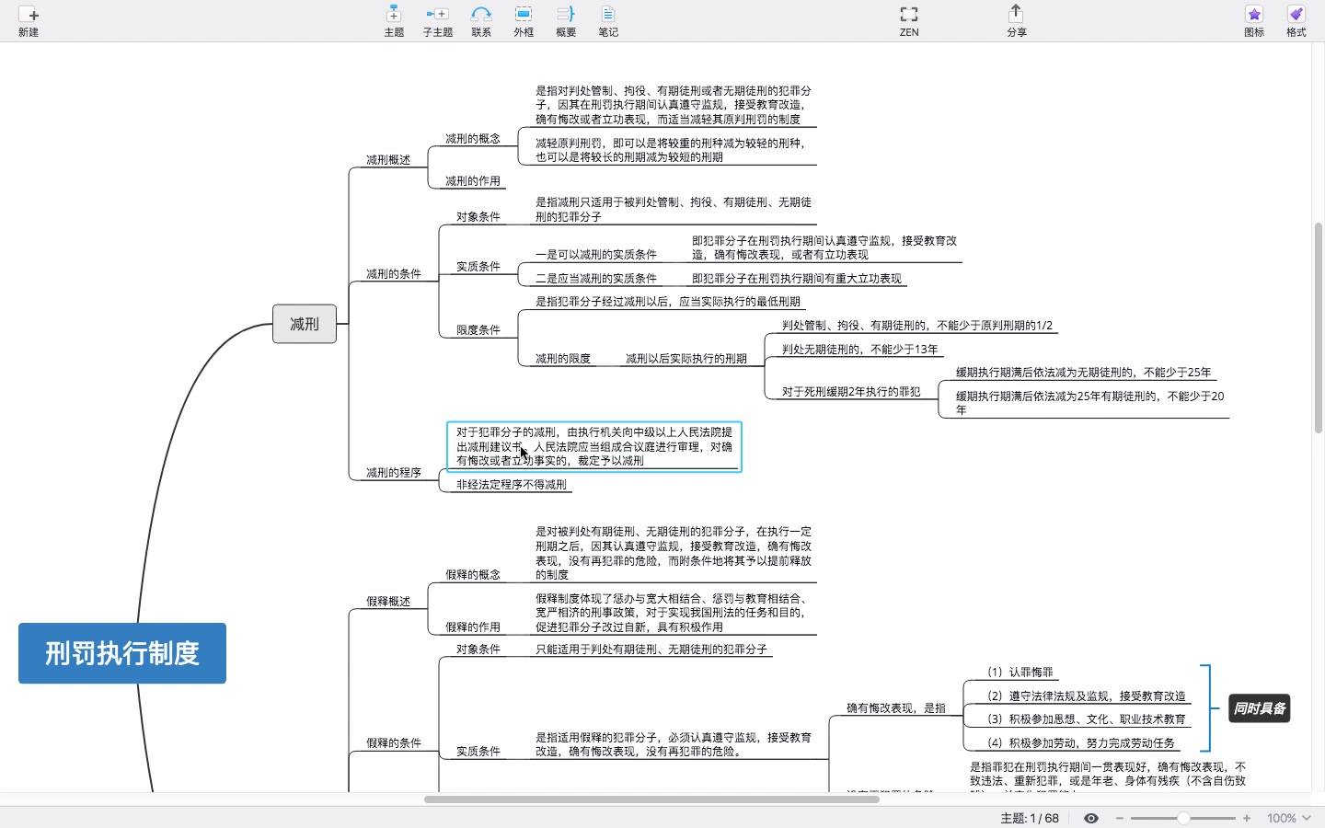Image resolution: width=1325 pixels, height=828 pixels.
Task: Select 二是应当减刑的实质条件 node
Action: [x=596, y=279]
